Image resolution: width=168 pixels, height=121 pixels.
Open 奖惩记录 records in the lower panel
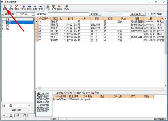coord(43,111)
